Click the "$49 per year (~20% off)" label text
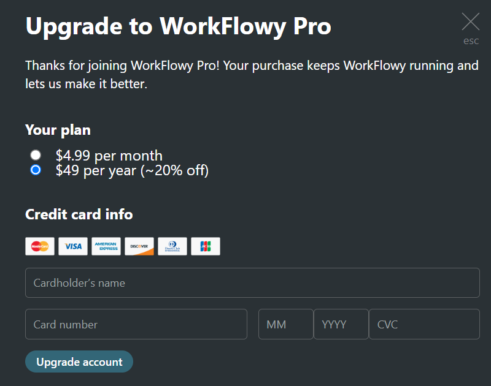The image size is (491, 386). [132, 170]
